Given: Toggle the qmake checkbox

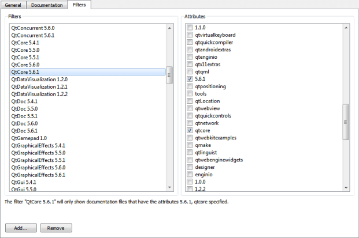Looking at the screenshot, I should point(190,145).
